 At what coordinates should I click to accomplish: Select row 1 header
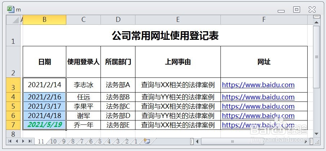click(13, 36)
